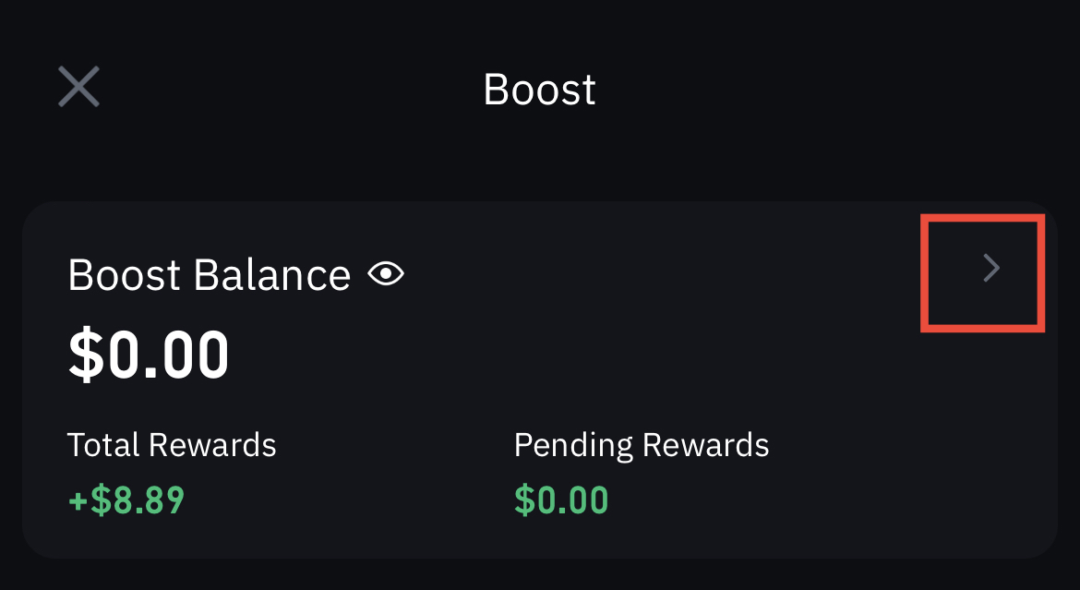This screenshot has width=1080, height=590.
Task: Click the Pending Rewards label
Action: [641, 446]
